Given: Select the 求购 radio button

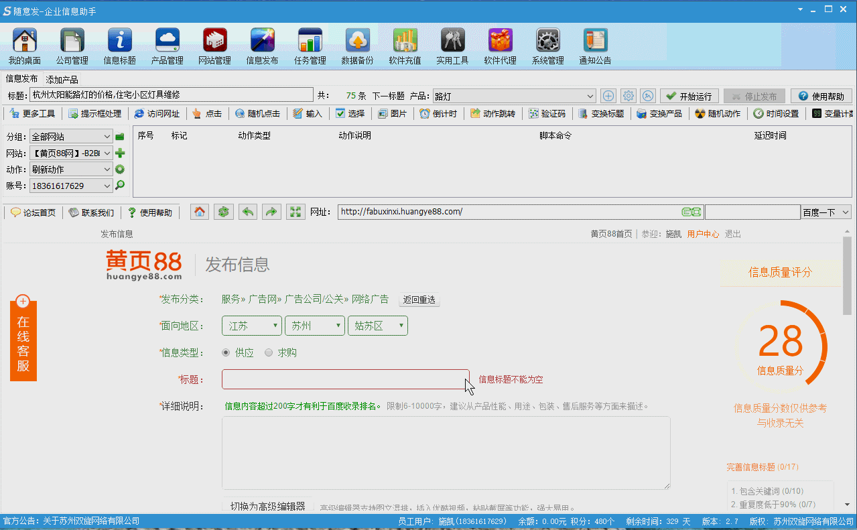Looking at the screenshot, I should pyautogui.click(x=269, y=352).
